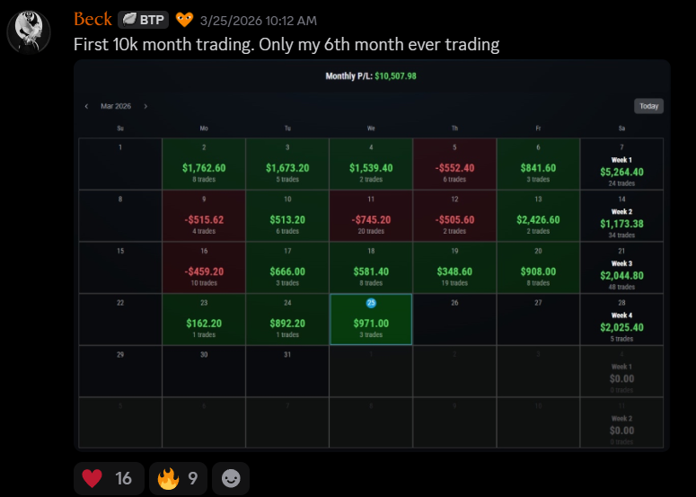Select the Sunday March 15 cell
This screenshot has height=497, width=696.
[120, 268]
